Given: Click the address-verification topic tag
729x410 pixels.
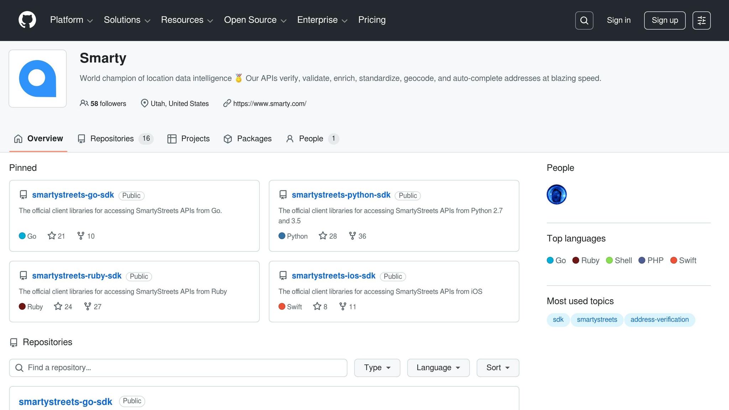Looking at the screenshot, I should [x=659, y=320].
